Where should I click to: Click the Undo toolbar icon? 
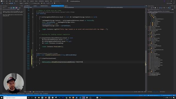(15, 3)
